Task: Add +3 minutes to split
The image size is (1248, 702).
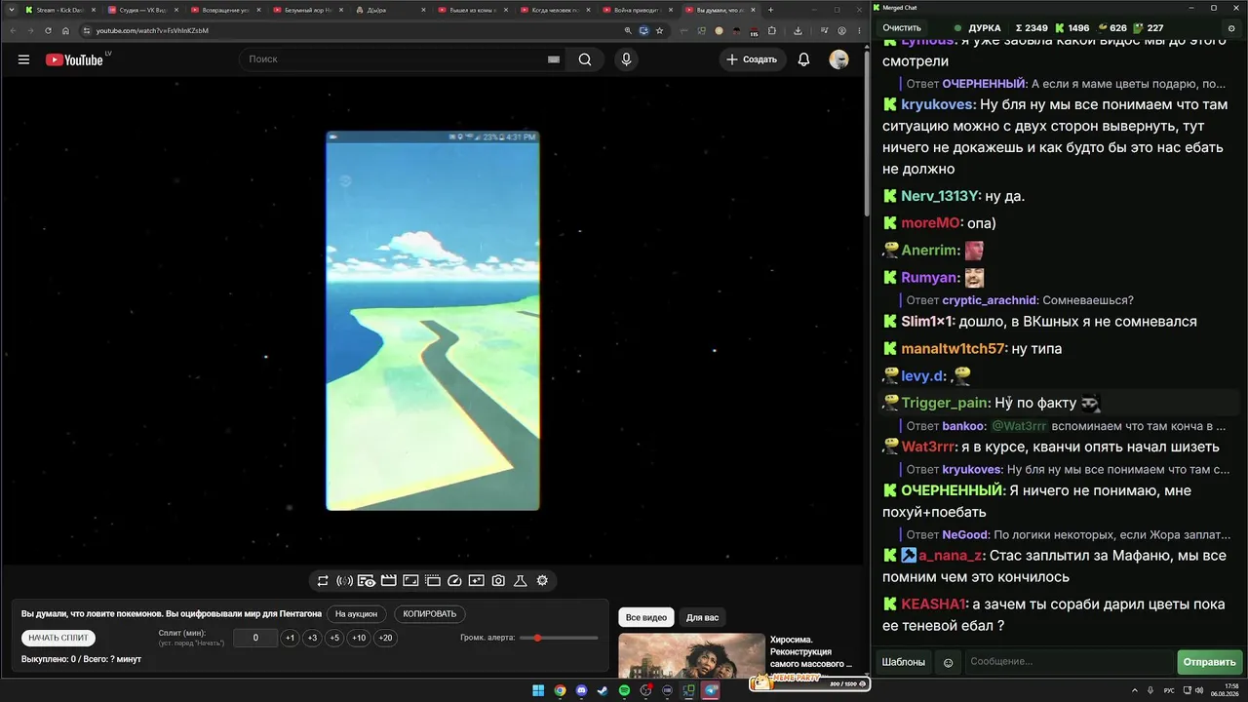Action: point(312,638)
